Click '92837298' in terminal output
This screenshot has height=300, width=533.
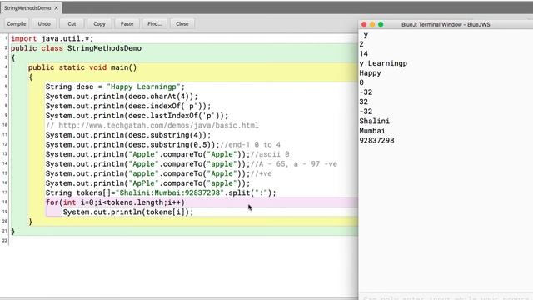(376, 141)
